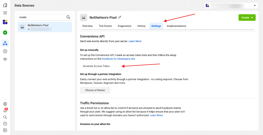Select the Data Sources triangle icon
Viewport: 263px width, 135px height.
[x=5, y=43]
